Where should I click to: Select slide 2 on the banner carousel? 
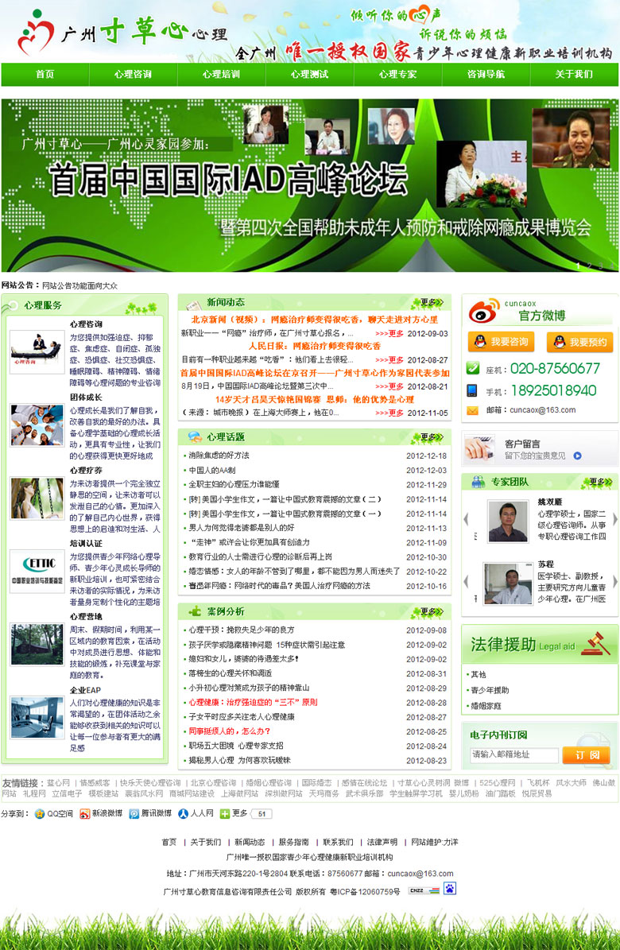(589, 264)
